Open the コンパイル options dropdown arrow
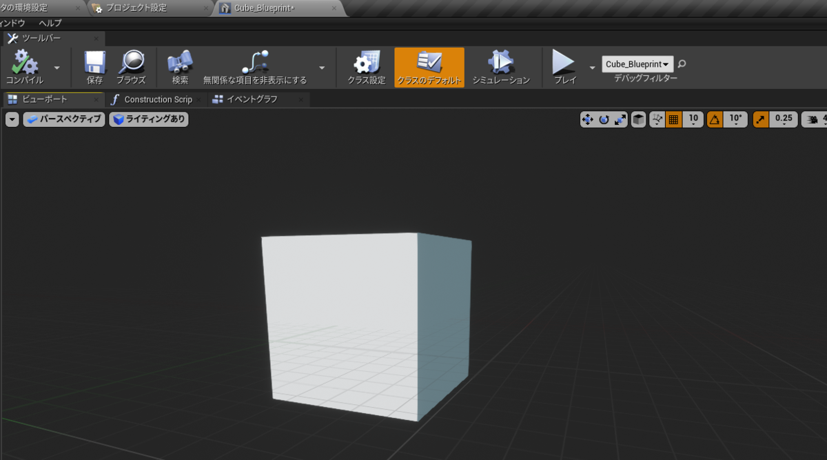 pos(57,68)
